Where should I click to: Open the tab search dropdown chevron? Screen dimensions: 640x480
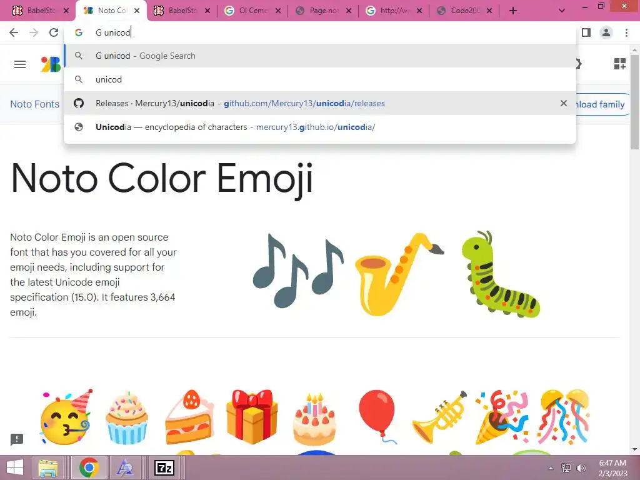562,11
